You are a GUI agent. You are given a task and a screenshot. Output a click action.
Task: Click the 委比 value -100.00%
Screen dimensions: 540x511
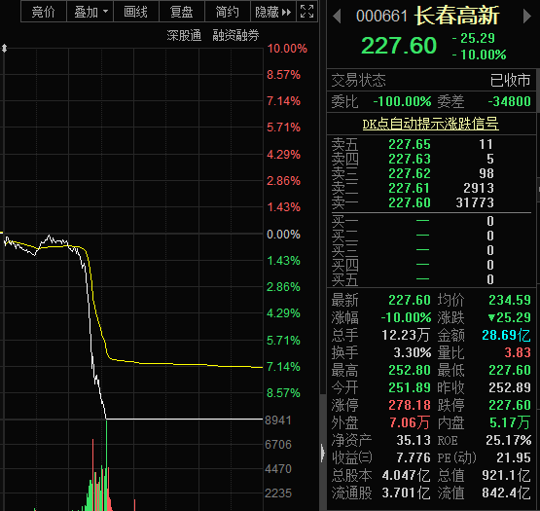(x=402, y=101)
